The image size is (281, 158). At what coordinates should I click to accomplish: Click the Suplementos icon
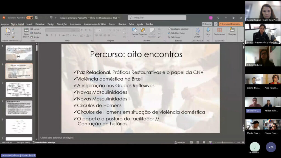pyautogui.click(x=220, y=30)
